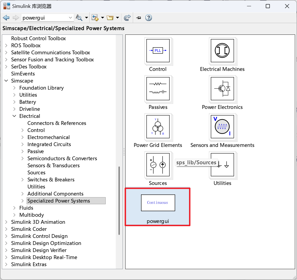Maximize the Library Browser window
Screen dimensions: 297x280
(x=268, y=6)
